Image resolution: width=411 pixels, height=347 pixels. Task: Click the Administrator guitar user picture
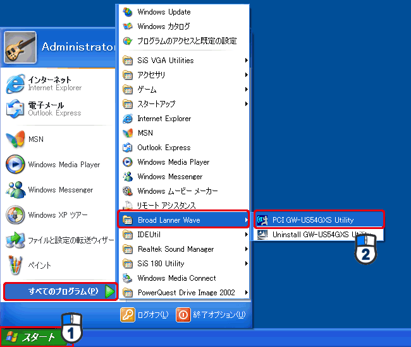(x=20, y=47)
